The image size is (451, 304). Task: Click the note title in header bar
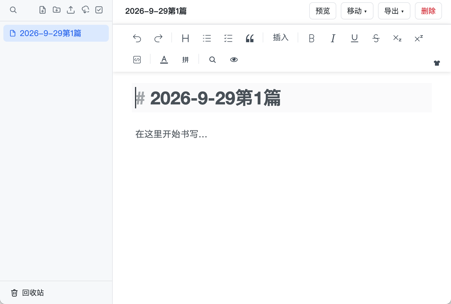pos(156,11)
